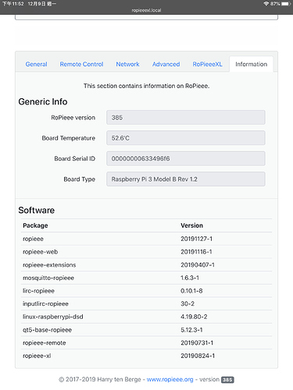Tap the Wi-Fi status icon
Image resolution: width=293 pixels, height=390 pixels.
coord(266,4)
